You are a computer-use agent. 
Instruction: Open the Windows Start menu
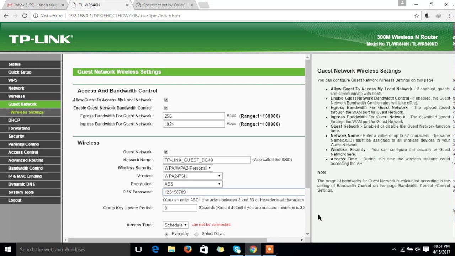point(8,250)
